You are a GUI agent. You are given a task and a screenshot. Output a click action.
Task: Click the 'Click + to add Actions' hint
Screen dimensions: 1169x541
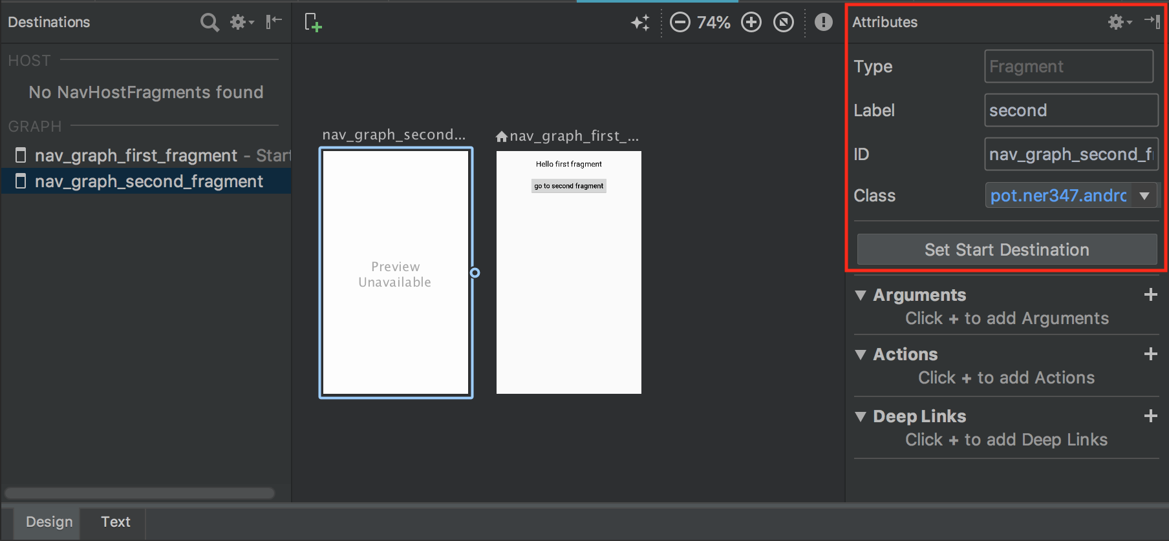(x=1007, y=378)
